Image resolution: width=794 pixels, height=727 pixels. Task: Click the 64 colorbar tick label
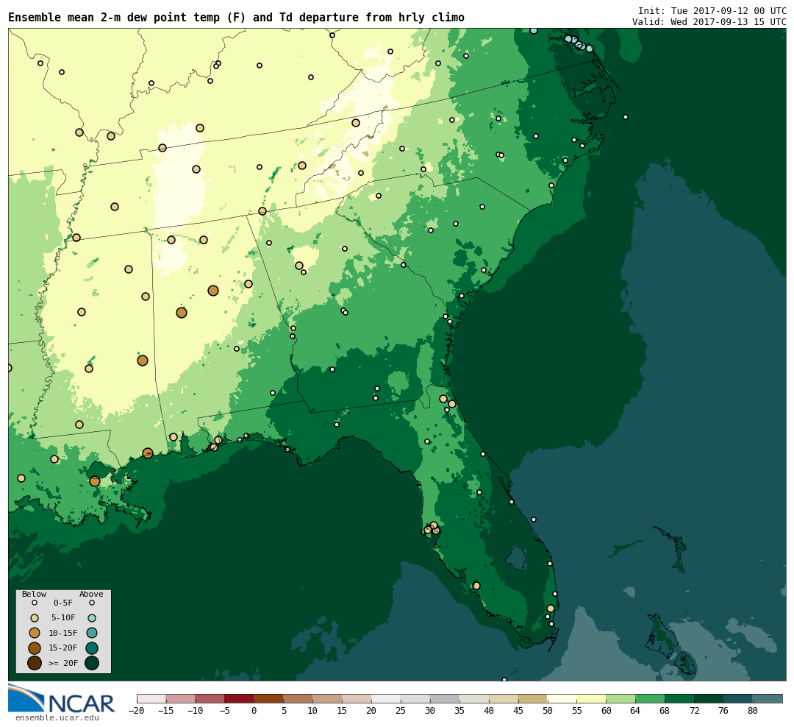(635, 711)
